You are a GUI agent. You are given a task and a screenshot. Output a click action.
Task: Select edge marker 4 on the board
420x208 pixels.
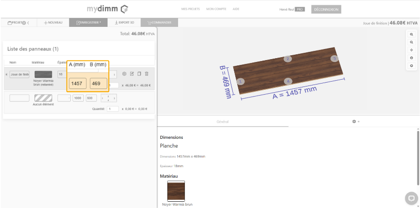288,81
